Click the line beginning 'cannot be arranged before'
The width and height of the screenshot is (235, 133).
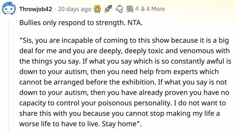click(x=123, y=82)
